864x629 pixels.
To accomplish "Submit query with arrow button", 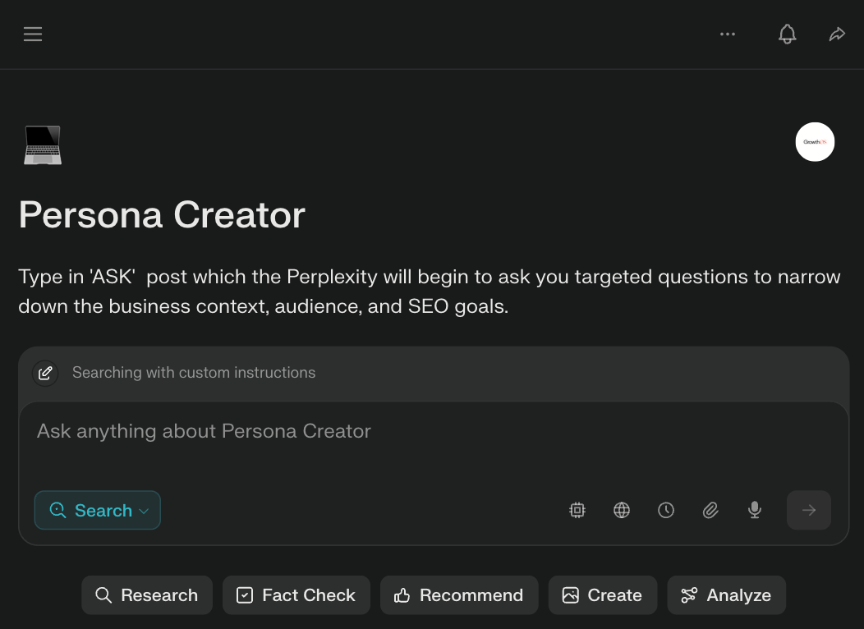I will tap(808, 510).
